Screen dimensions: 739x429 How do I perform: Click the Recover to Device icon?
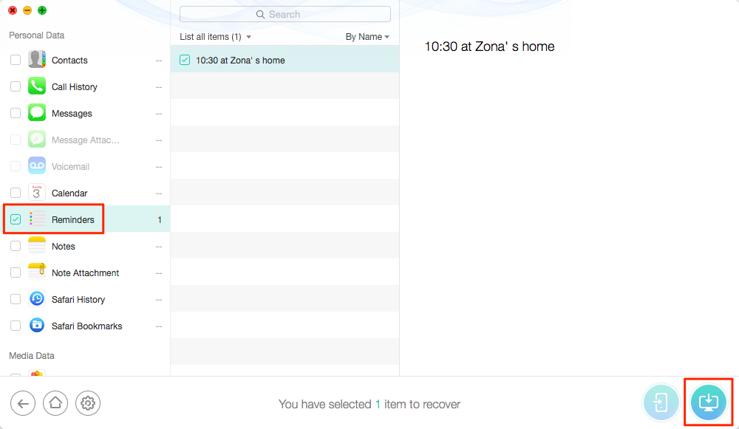click(661, 402)
